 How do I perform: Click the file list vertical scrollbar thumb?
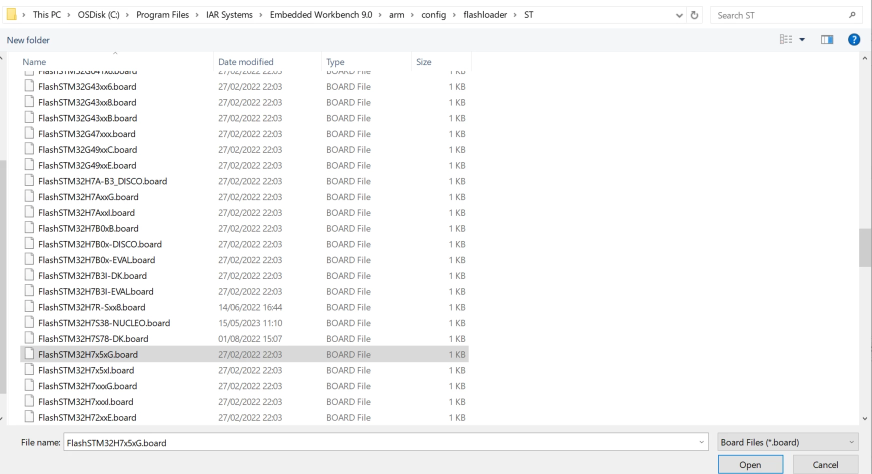(x=865, y=248)
